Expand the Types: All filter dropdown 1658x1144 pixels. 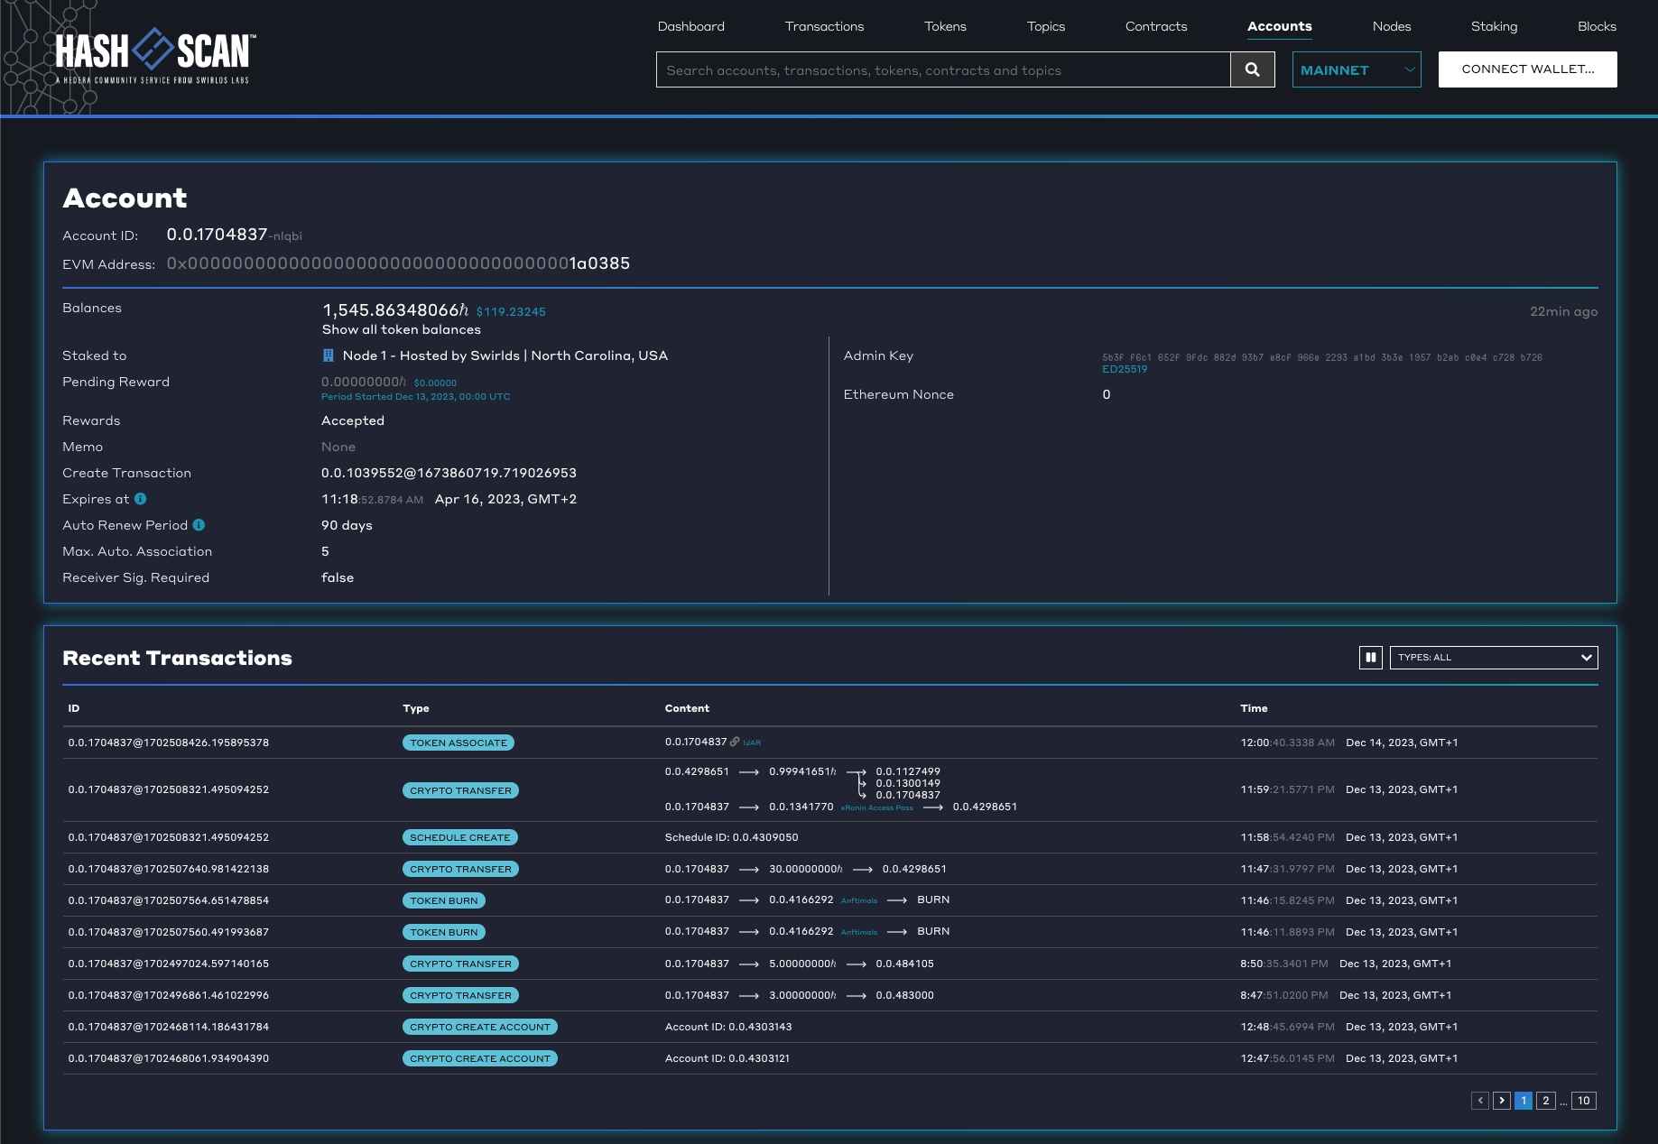(1493, 658)
